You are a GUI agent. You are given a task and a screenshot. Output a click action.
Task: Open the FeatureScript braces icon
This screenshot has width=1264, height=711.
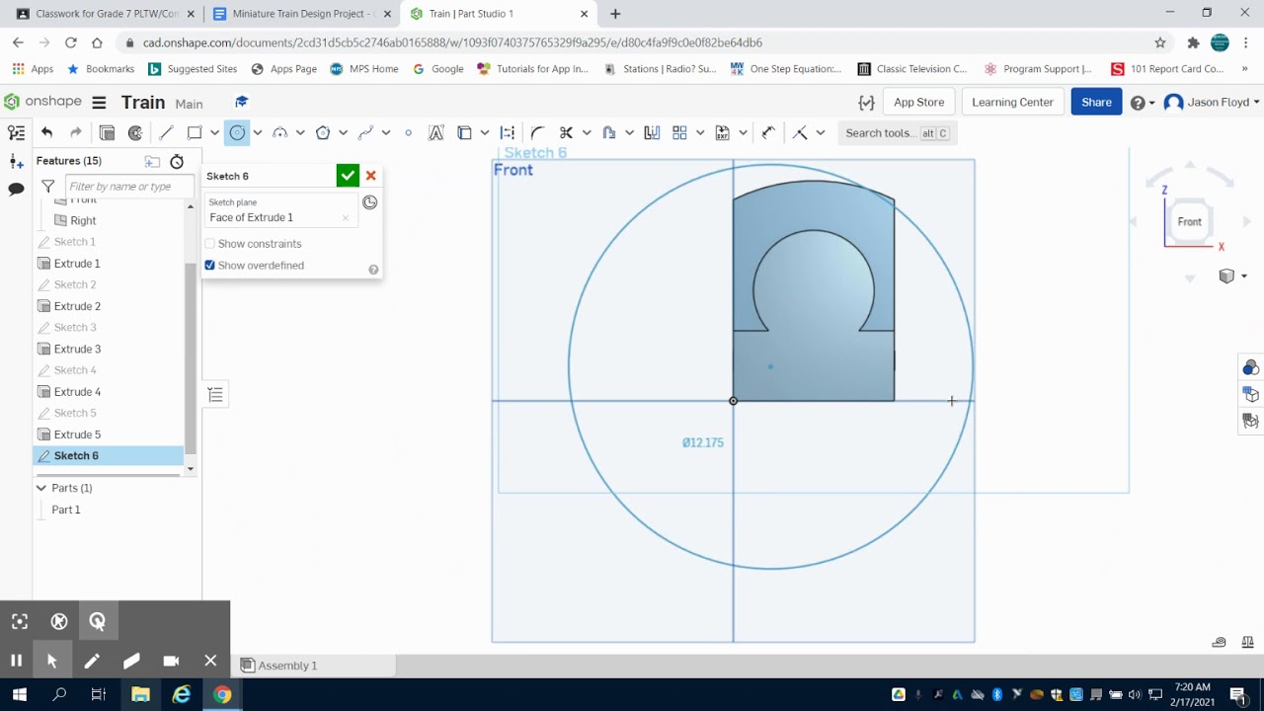(866, 103)
